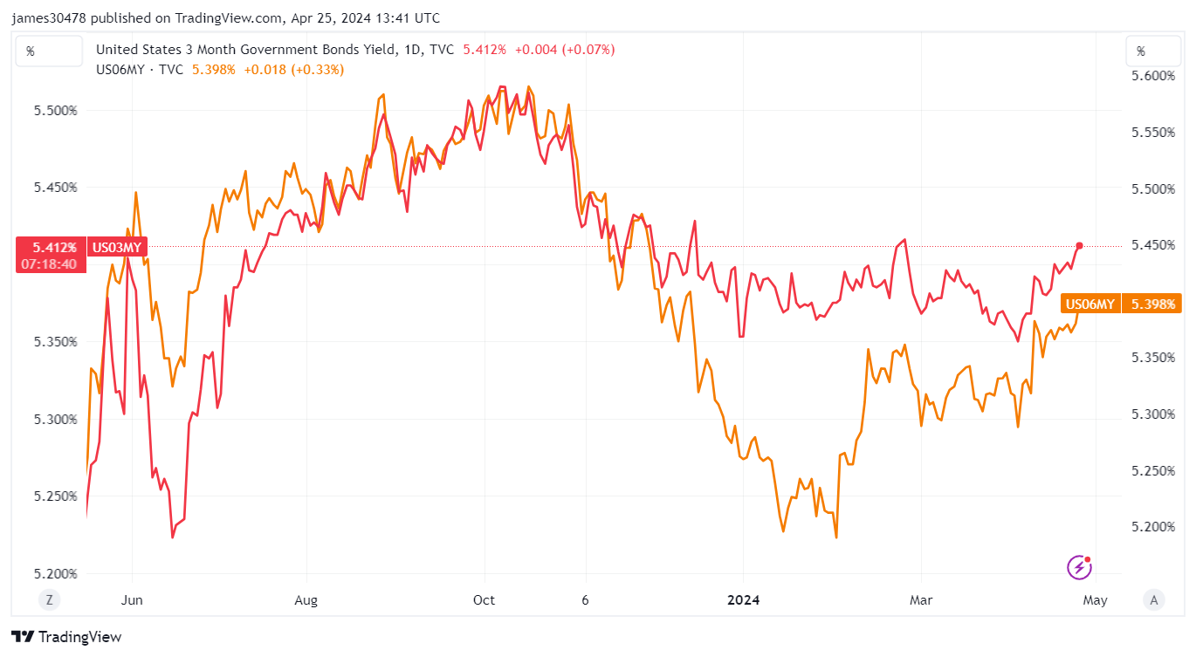Click the purple lightning flash icon
This screenshot has width=1196, height=657.
(x=1080, y=568)
